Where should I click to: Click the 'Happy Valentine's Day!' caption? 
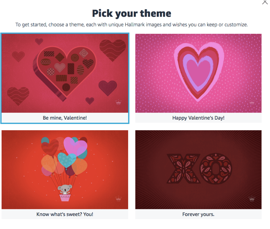coord(198,118)
